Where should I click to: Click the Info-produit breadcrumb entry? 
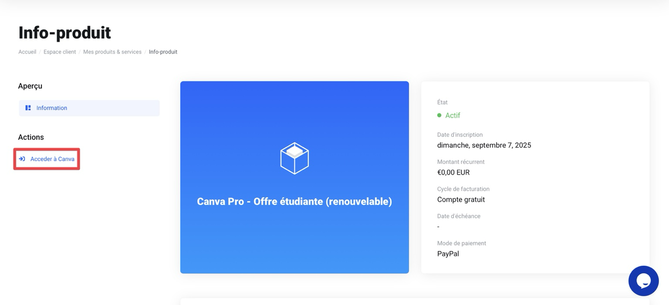(x=163, y=52)
